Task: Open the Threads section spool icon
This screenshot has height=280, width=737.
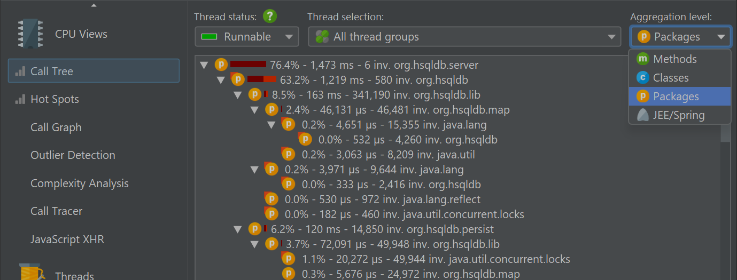Action: pos(31,272)
